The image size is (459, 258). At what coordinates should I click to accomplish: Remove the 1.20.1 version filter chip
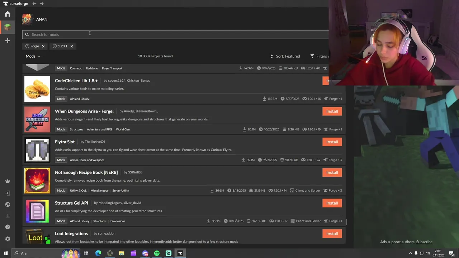(x=71, y=46)
